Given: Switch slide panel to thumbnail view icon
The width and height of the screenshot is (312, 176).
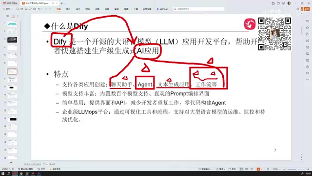Looking at the screenshot, I should pos(13,16).
